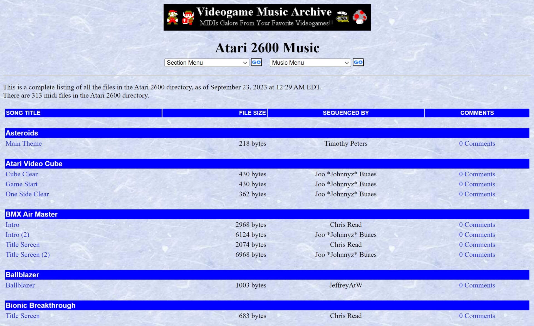The width and height of the screenshot is (534, 326).
Task: Click the helicopter icon in the banner
Action: click(x=342, y=17)
